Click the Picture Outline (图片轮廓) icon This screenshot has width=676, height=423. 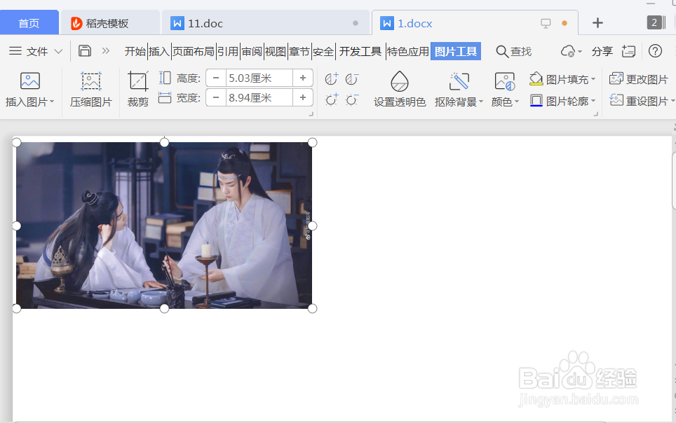click(536, 101)
